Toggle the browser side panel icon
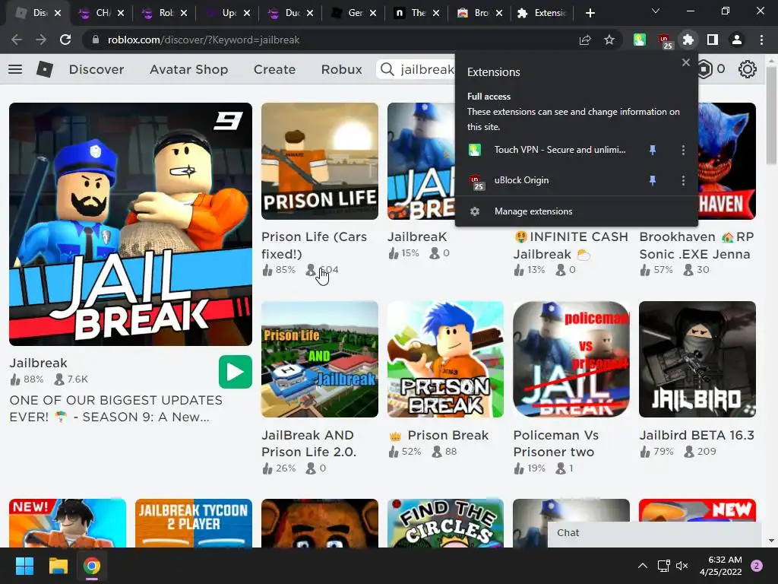Viewport: 778px width, 584px height. pos(713,40)
